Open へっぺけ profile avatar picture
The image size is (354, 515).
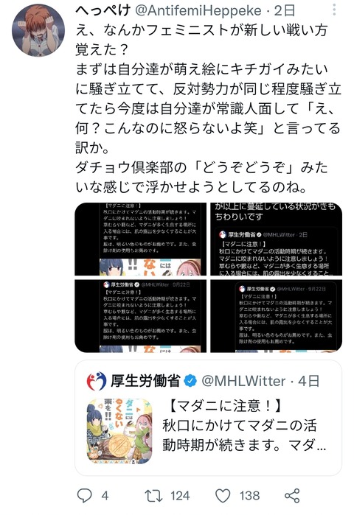38,30
